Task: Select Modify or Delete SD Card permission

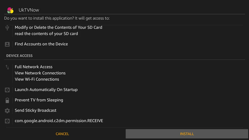Action: [x=58, y=28]
